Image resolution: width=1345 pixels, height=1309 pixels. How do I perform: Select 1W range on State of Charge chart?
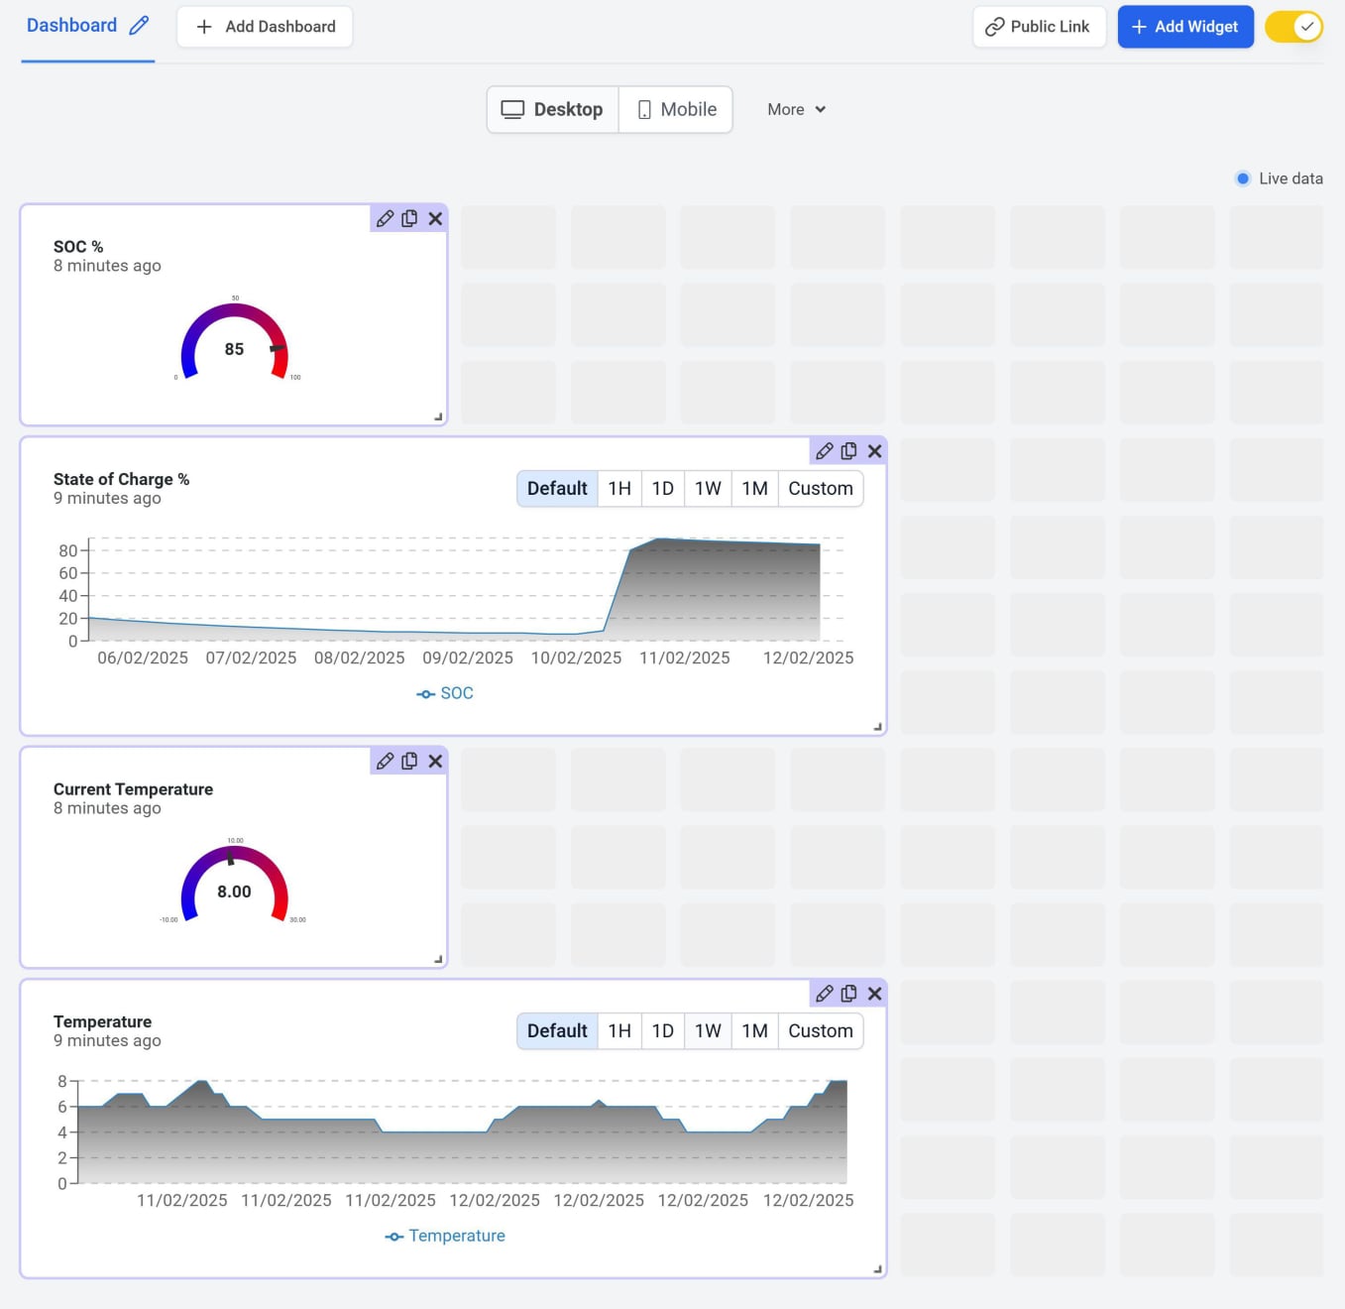[708, 489]
